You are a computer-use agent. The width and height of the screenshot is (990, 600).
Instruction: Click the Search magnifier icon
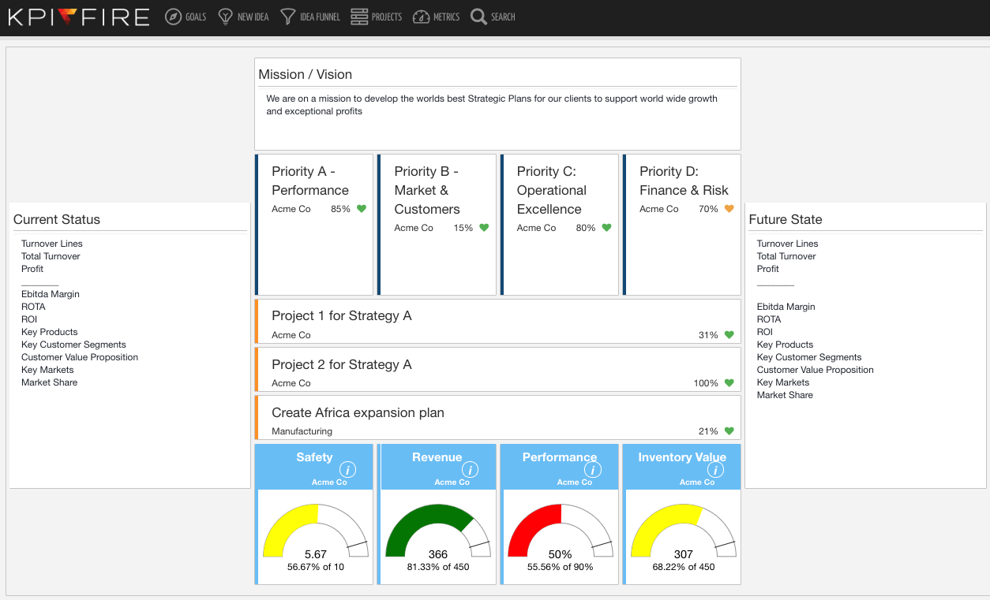coord(478,17)
